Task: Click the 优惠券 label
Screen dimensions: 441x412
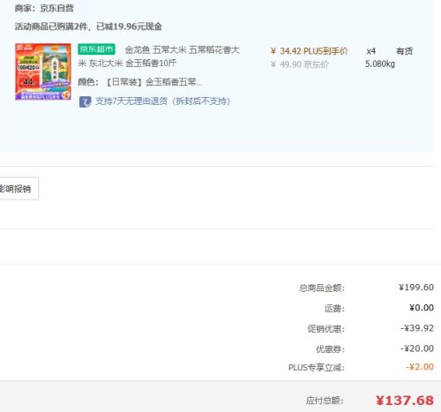Action: 330,349
